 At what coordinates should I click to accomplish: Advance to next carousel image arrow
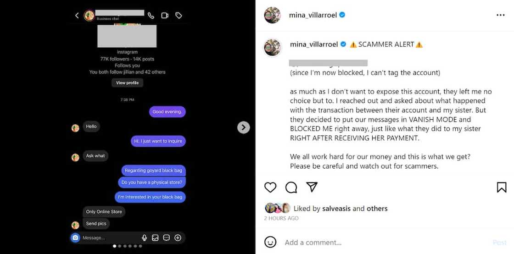[x=243, y=127]
